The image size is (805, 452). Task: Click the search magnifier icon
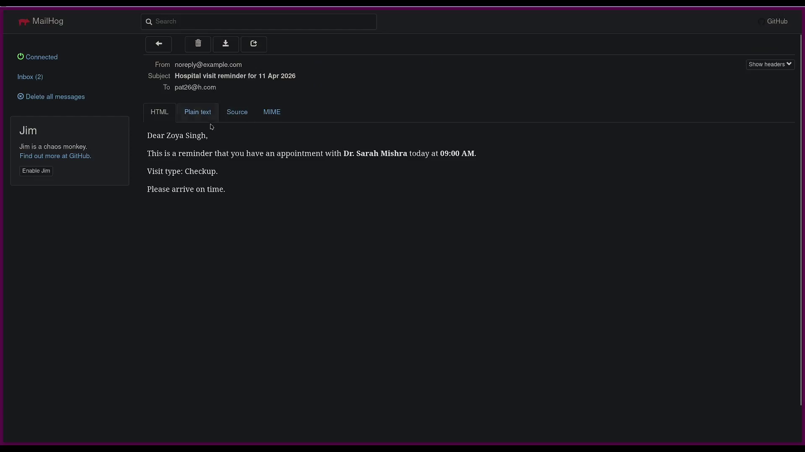click(x=149, y=22)
